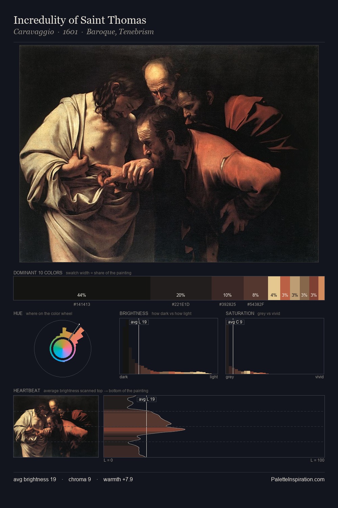This screenshot has height=508, width=338.
Task: Click the vivid axis label
Action: (319, 377)
